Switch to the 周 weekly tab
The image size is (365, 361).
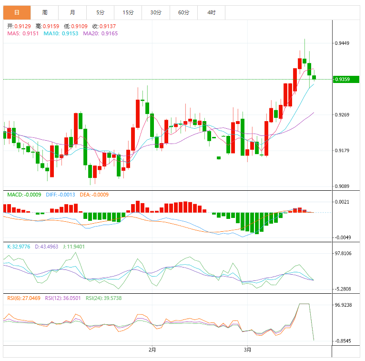[44, 12]
